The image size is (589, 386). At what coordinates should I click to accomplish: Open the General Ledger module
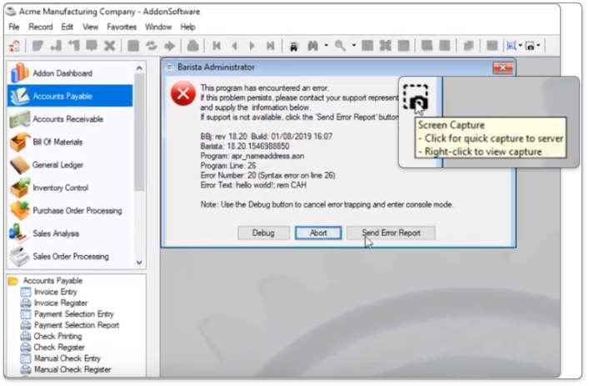[57, 165]
